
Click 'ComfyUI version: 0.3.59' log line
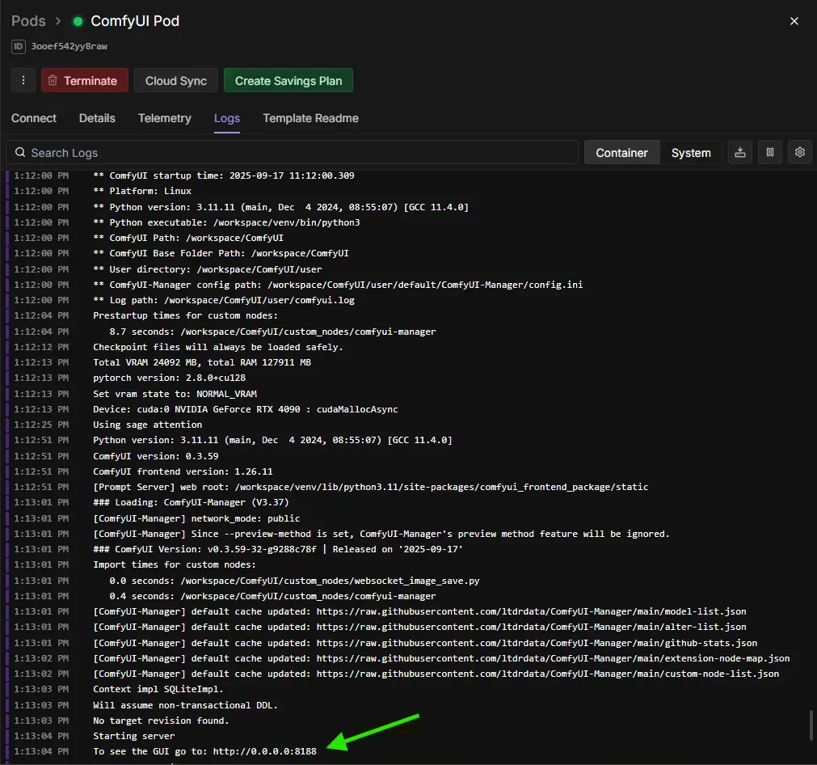156,456
